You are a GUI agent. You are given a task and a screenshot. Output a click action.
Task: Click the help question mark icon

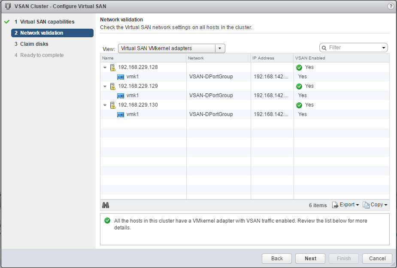[391, 6]
